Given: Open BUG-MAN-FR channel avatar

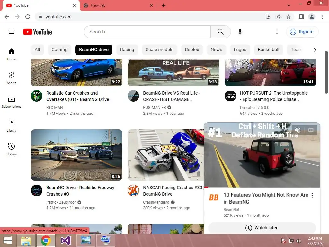Looking at the screenshot, I should [x=133, y=96].
